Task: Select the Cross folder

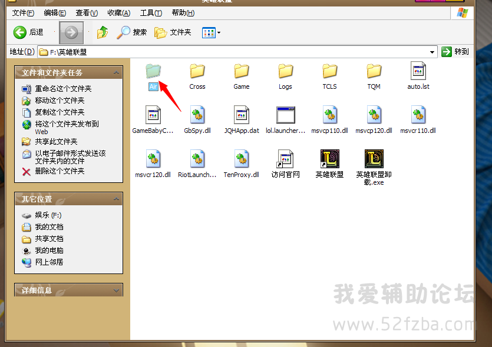Action: point(197,76)
